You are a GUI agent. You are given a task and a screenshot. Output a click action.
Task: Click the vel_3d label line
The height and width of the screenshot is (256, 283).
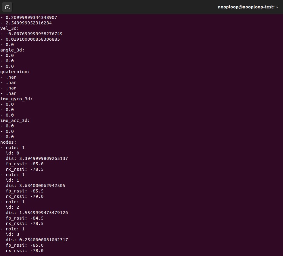(x=10, y=28)
